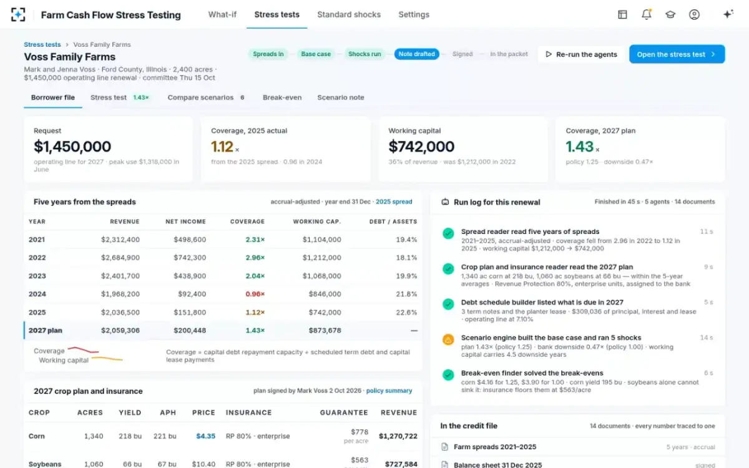Open Compare scenarios tab
This screenshot has width=749, height=468.
(x=207, y=97)
